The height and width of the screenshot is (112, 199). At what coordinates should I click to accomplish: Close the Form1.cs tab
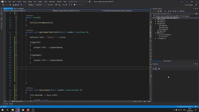[x=12, y=8]
